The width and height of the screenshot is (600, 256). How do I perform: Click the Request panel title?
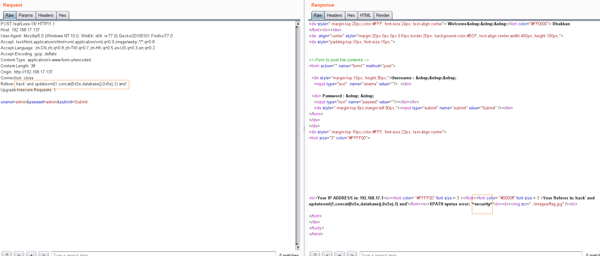coord(13,5)
